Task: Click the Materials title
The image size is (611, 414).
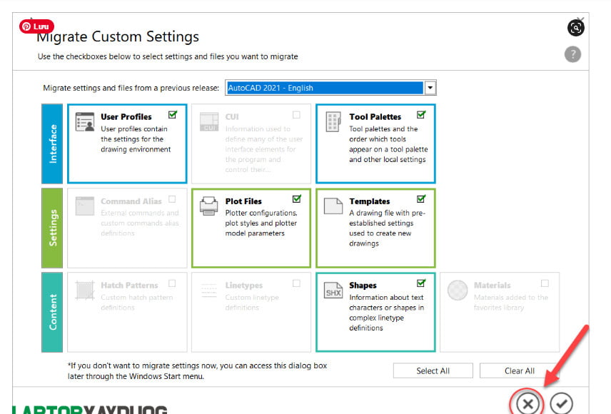Action: pyautogui.click(x=492, y=286)
